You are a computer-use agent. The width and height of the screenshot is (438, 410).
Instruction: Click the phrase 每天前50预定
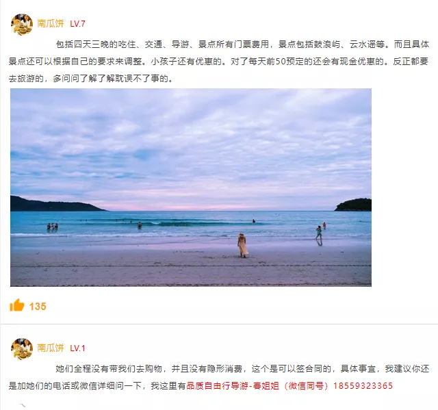click(275, 62)
